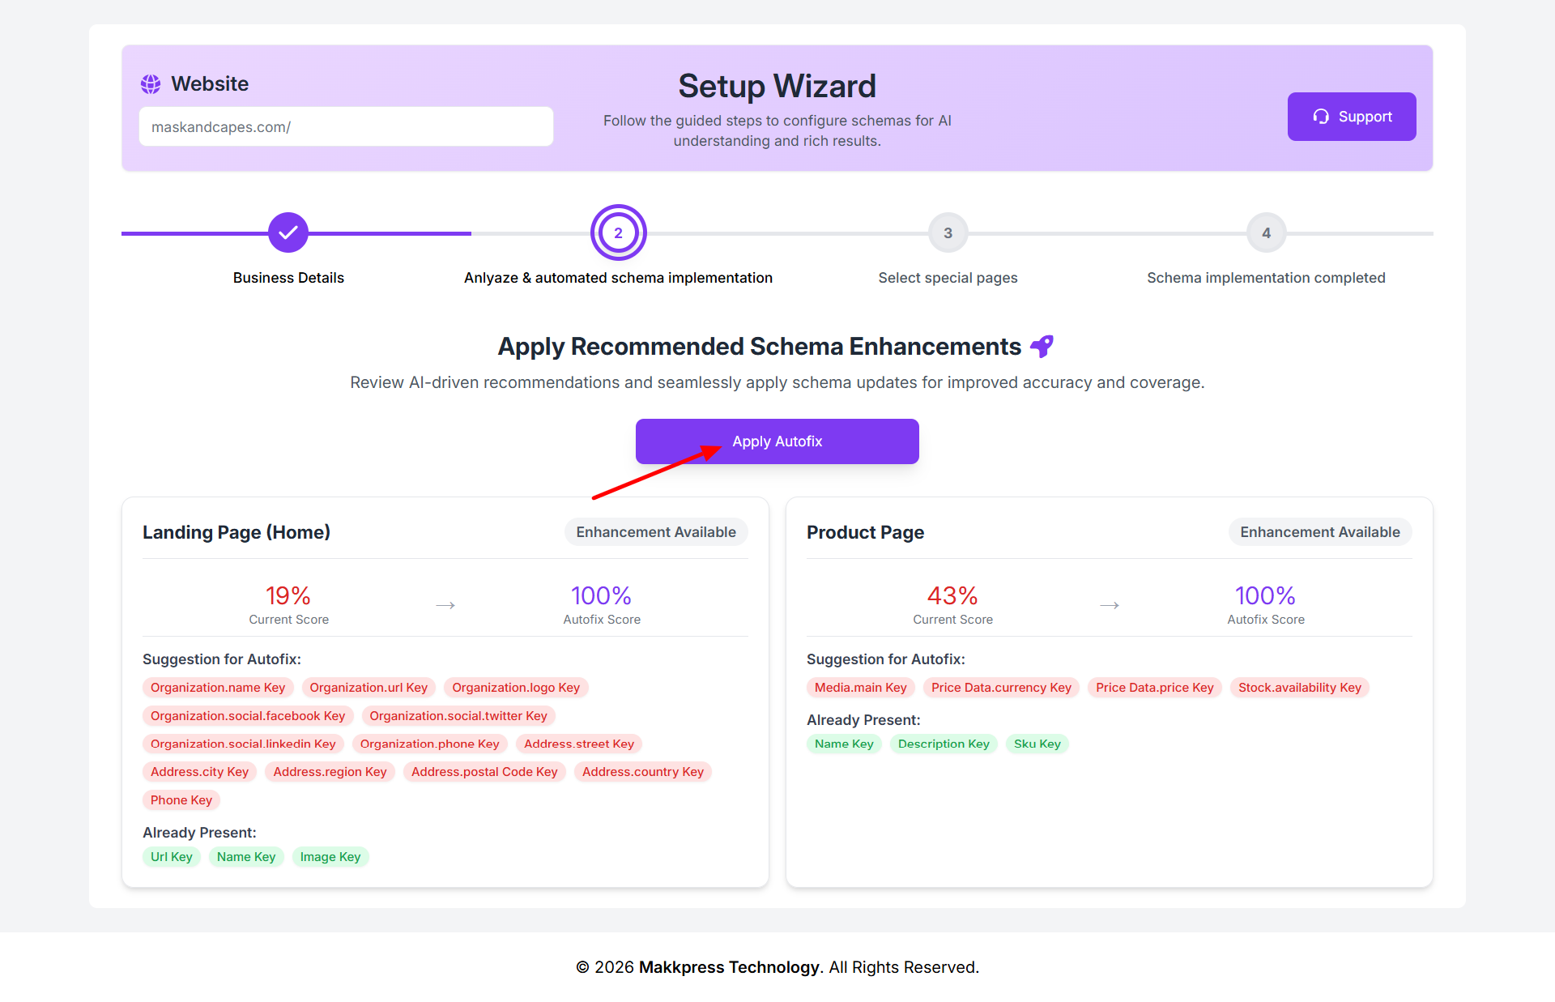Click the Address.postal Code Key tag

click(x=484, y=772)
